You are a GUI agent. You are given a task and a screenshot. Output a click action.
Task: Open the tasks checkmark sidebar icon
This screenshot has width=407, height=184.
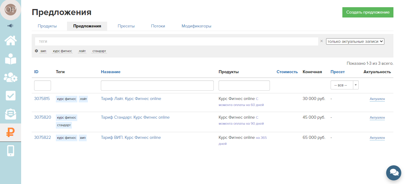(11, 96)
